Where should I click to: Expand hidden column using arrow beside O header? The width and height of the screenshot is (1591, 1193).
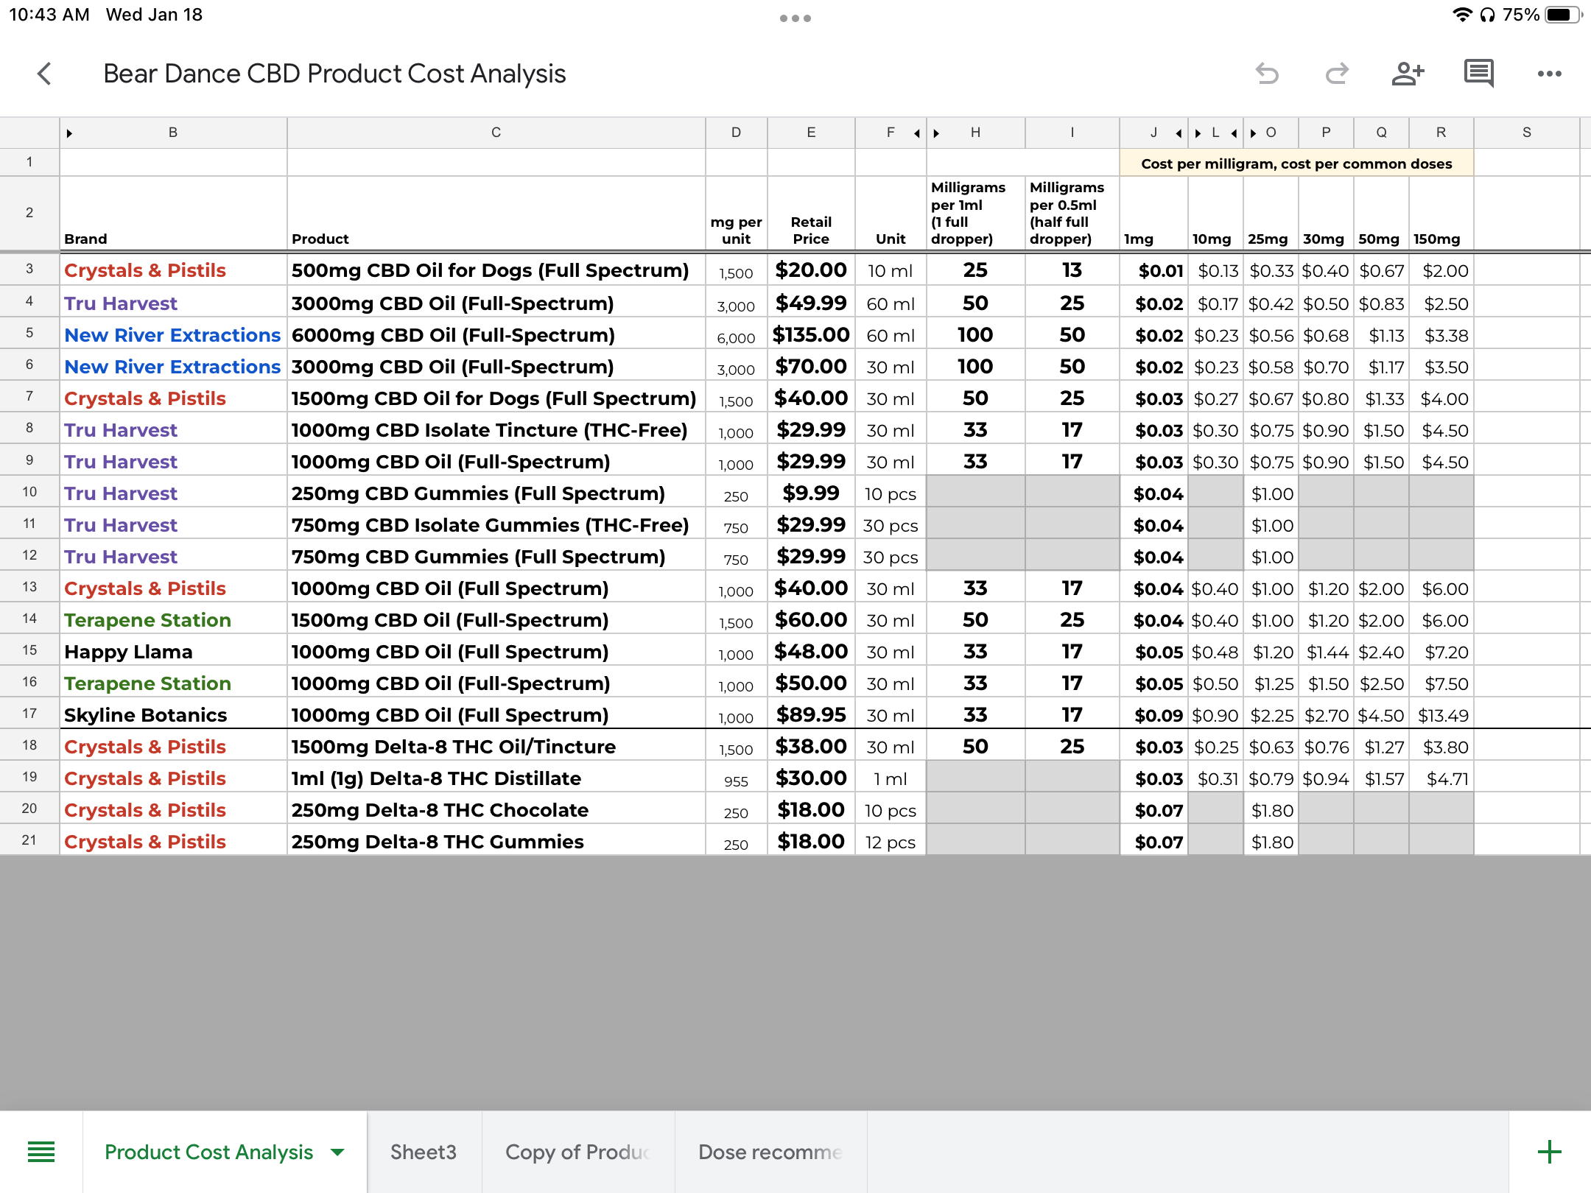click(x=1252, y=133)
